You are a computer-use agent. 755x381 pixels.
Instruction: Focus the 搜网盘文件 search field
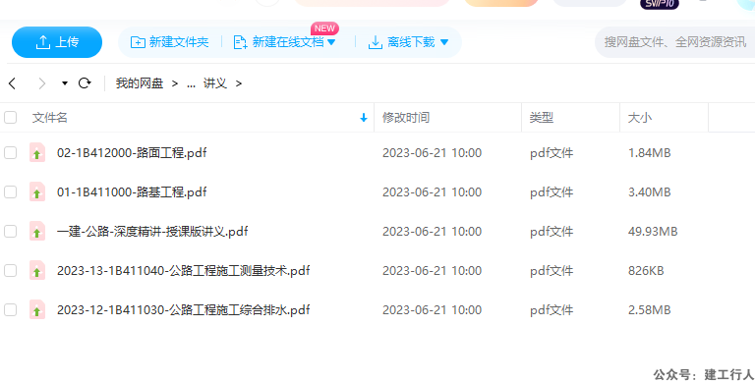click(x=675, y=42)
